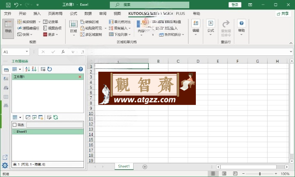Image resolution: width=295 pixels, height=177 pixels.
Task: Click the 登录 sign-in button
Action: coord(235,5)
